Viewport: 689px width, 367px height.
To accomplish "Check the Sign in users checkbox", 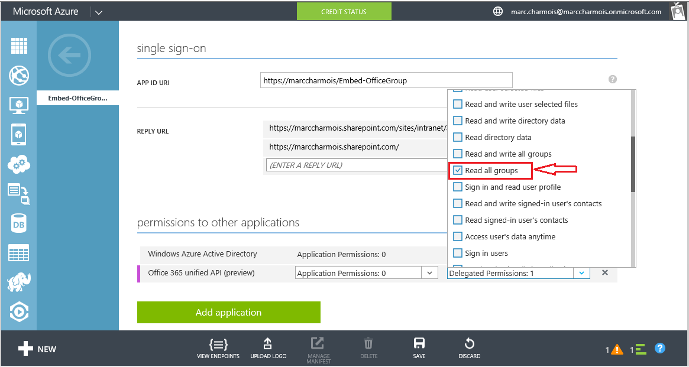I will [457, 254].
